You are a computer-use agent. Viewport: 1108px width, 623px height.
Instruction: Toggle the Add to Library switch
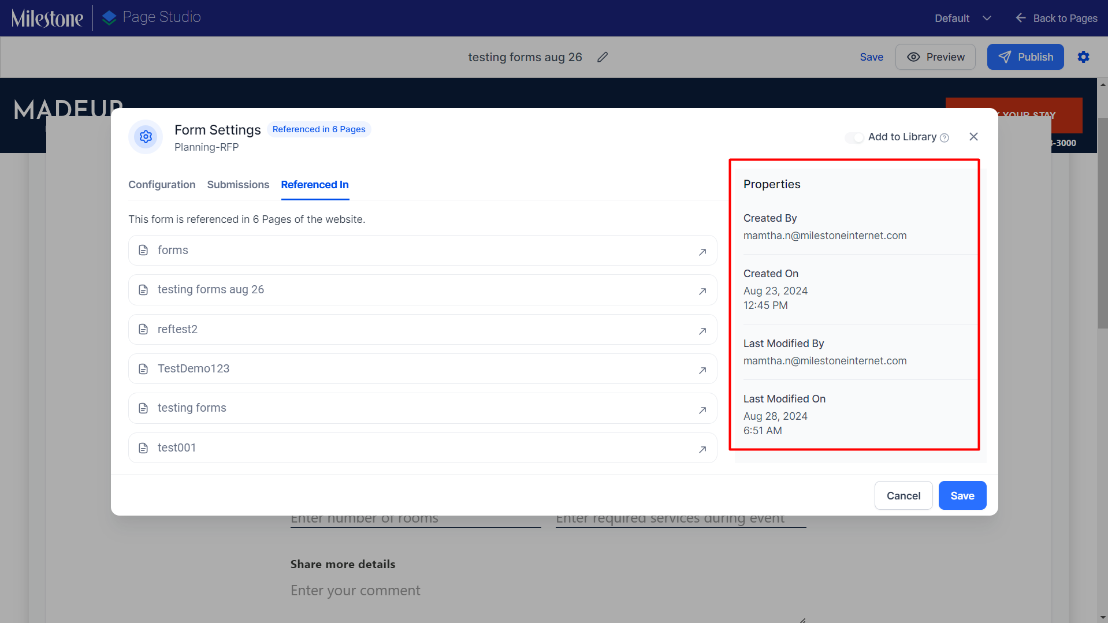click(x=854, y=137)
